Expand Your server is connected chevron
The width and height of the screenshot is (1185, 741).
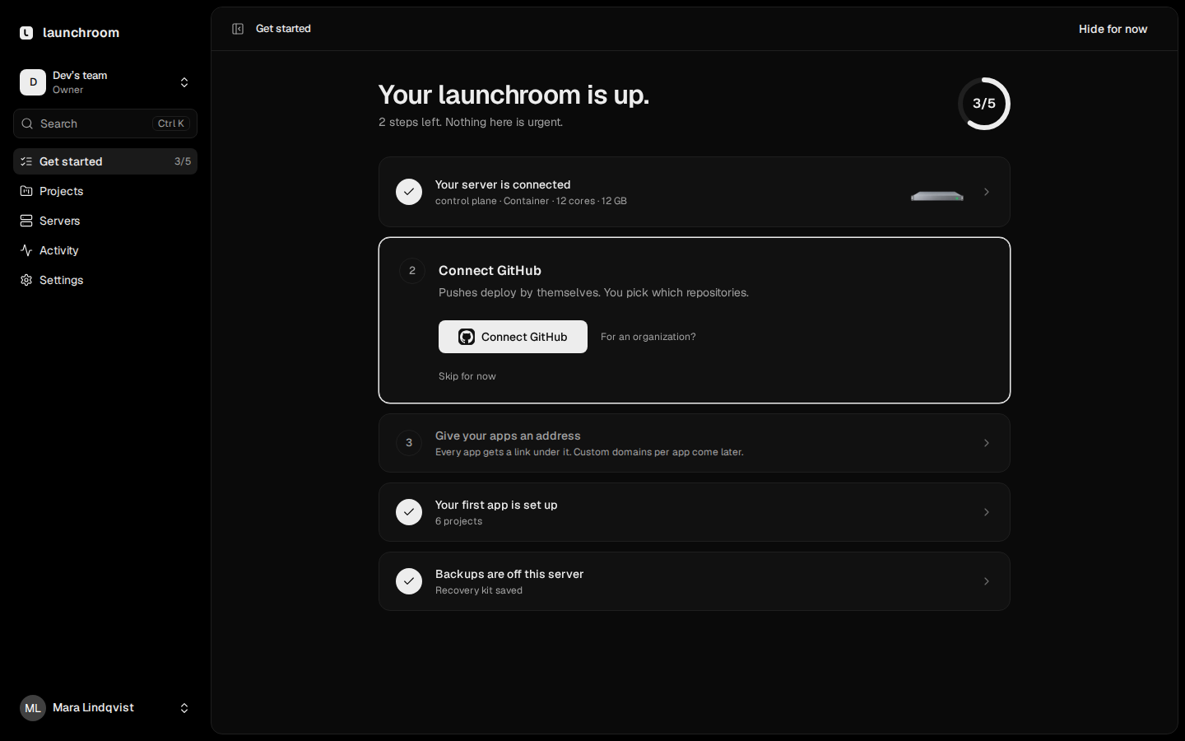(987, 192)
